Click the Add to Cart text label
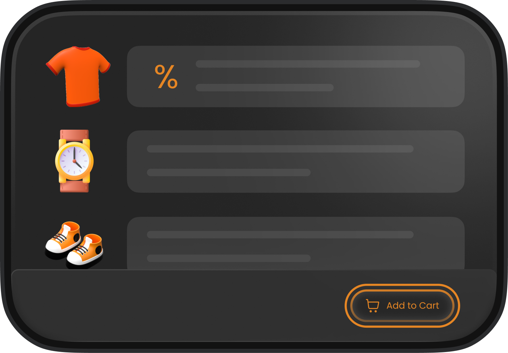Viewport: 508px width, 353px height. (413, 306)
